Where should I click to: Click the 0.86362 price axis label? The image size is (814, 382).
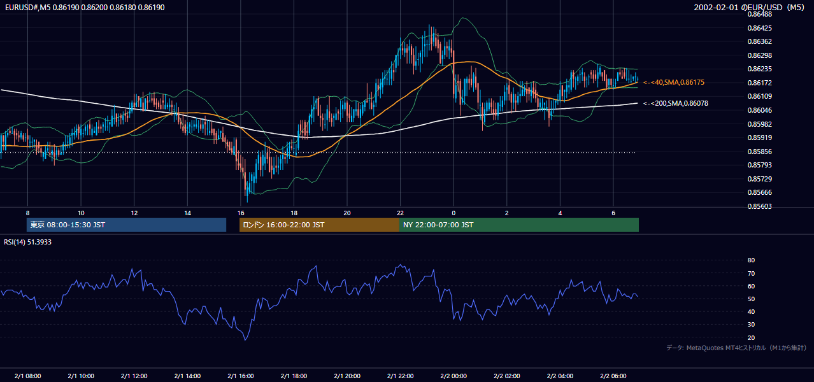coord(759,41)
